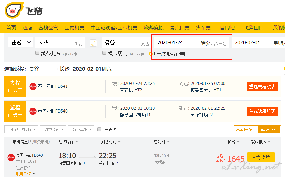Open the 国内机票 navigation item
The height and width of the screenshot is (177, 285).
(x=75, y=28)
